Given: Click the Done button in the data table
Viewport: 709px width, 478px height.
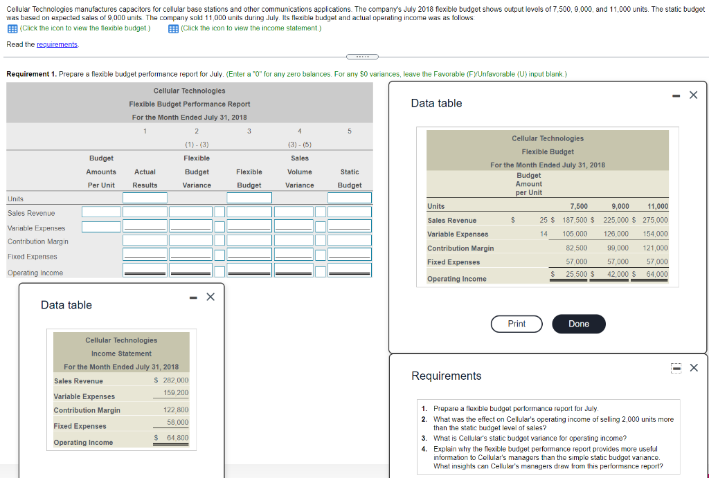Looking at the screenshot, I should (x=579, y=324).
